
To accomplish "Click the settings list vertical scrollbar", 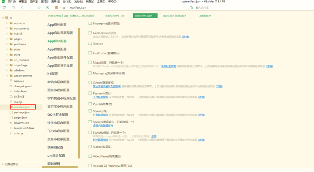I will 79,93.
